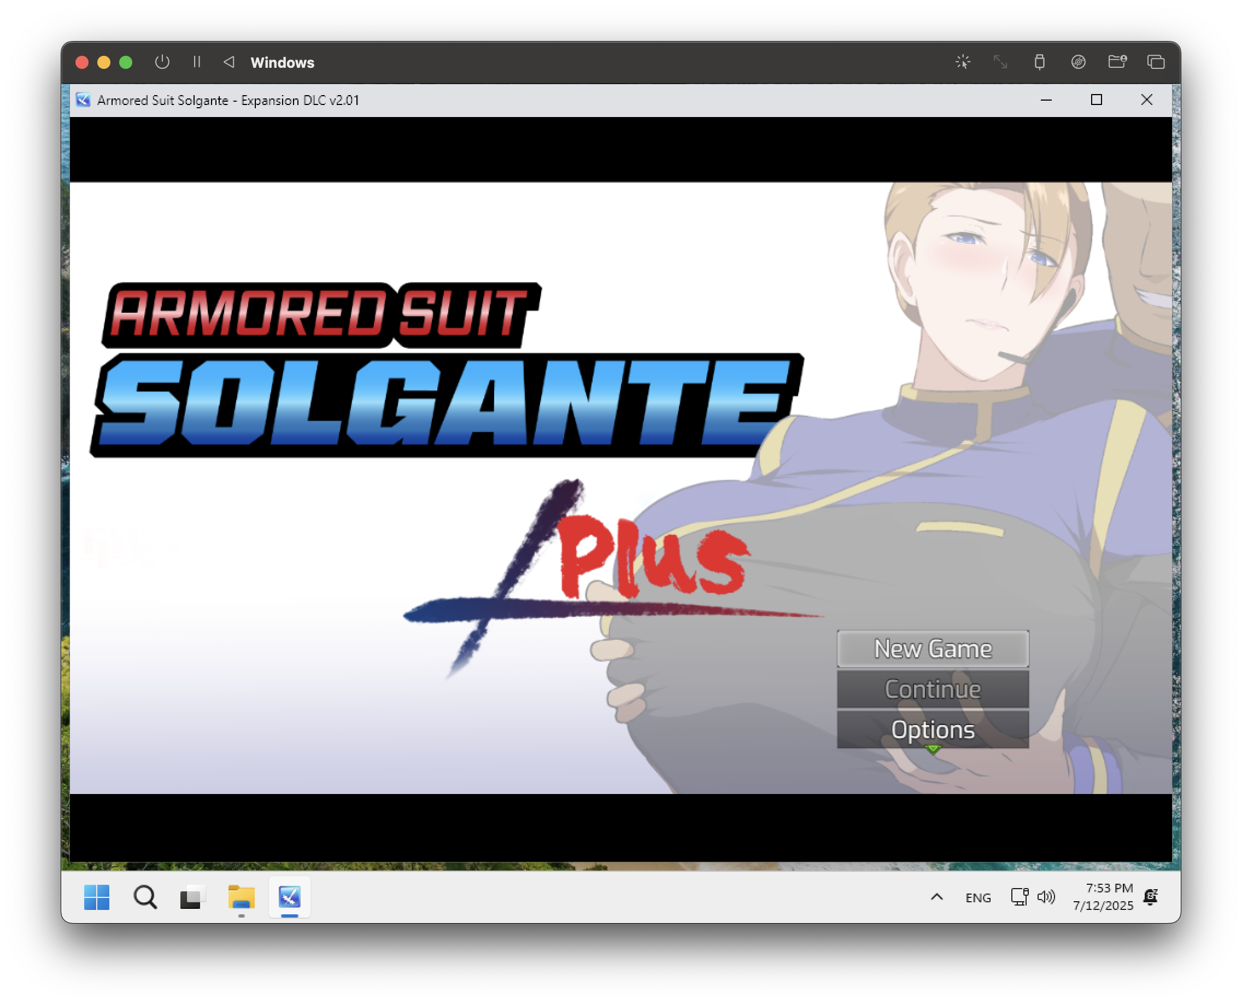Open File Explorer from the taskbar

241,897
